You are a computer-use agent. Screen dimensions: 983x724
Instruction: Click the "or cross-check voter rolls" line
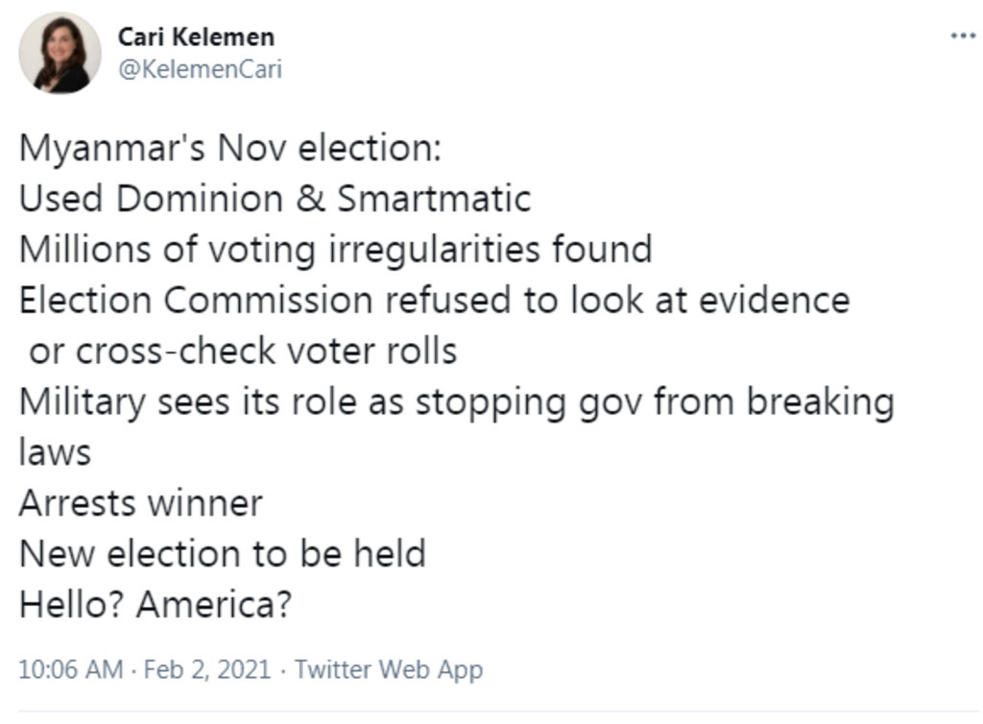tap(243, 351)
